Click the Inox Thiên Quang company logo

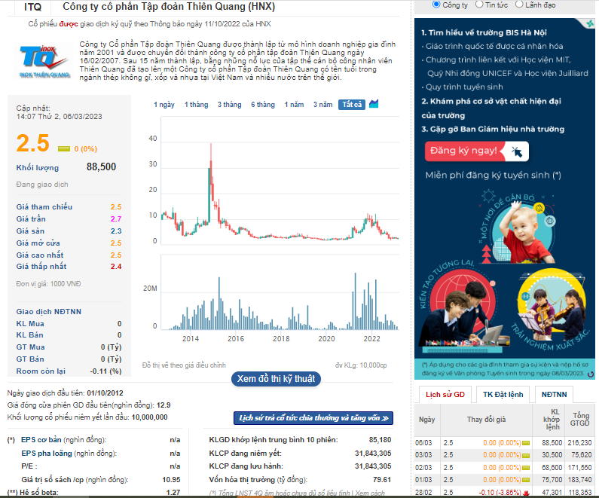44,61
